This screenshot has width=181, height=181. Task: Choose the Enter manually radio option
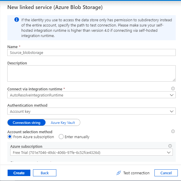click(x=61, y=137)
